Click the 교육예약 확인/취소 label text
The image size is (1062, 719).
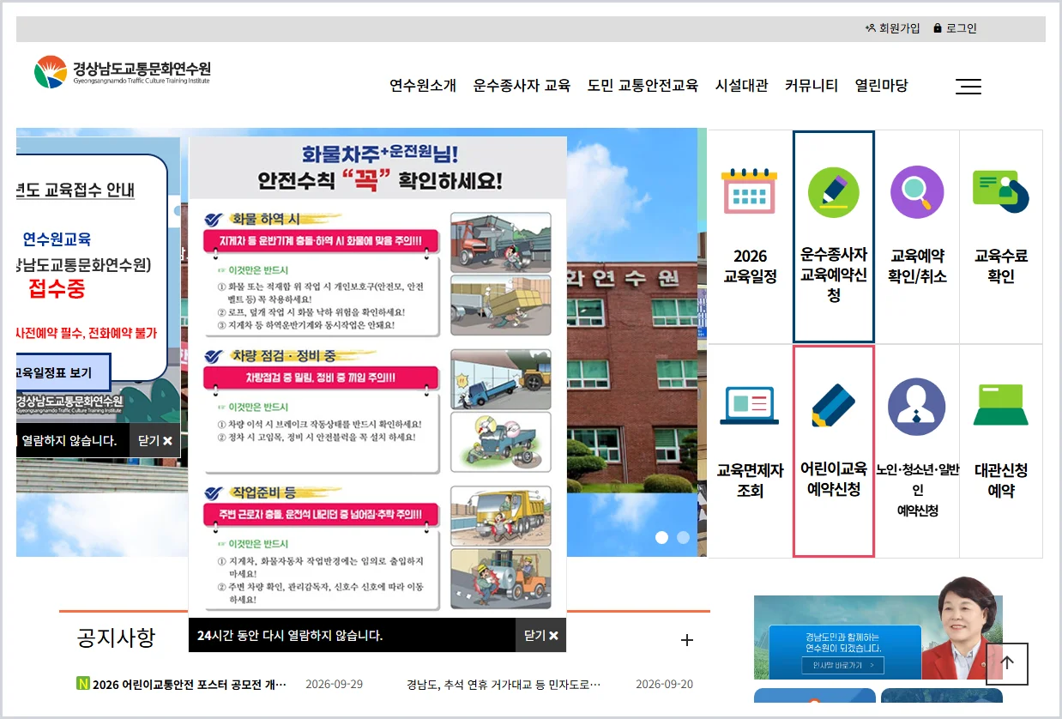pyautogui.click(x=917, y=266)
